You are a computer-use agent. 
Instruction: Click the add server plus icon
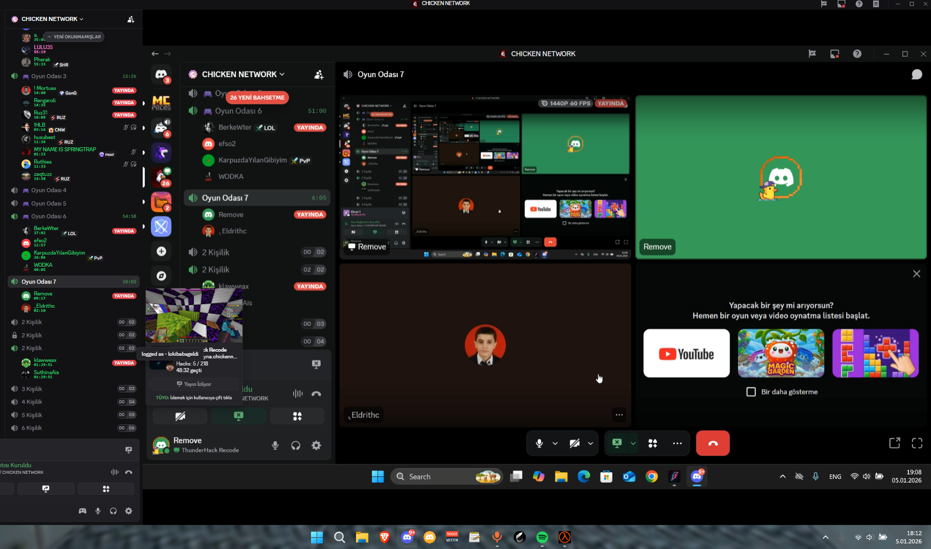161,251
